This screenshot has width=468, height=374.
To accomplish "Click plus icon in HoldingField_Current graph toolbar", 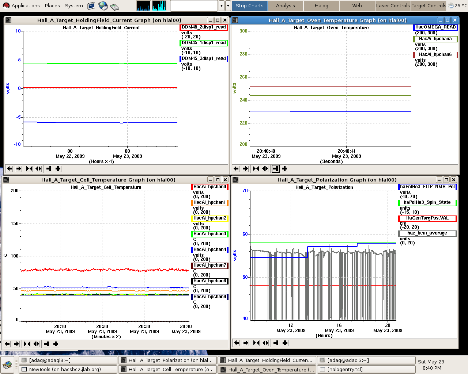I will coord(58,169).
